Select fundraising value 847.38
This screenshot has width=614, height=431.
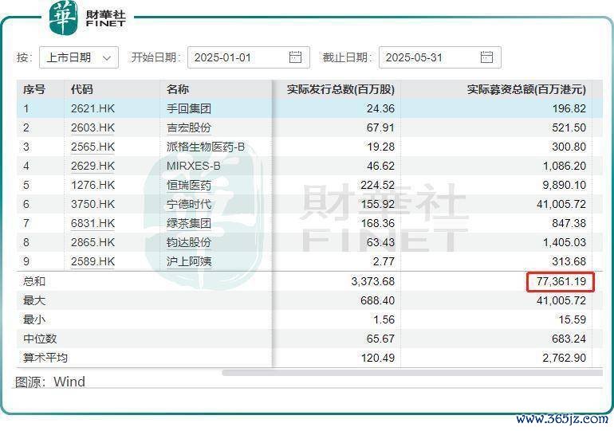click(x=569, y=223)
